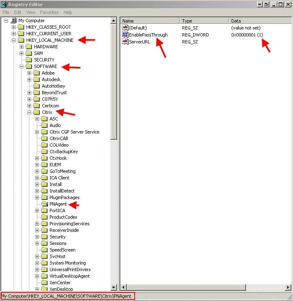The image size is (293, 301).
Task: Select the BeyondTrust key
Action: pyautogui.click(x=54, y=93)
